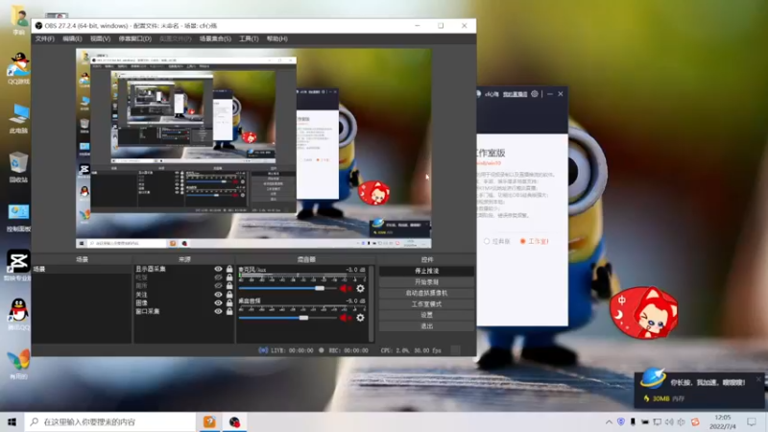768x432 pixels.
Task: Click the orange app taskbar icon
Action: pyautogui.click(x=209, y=421)
